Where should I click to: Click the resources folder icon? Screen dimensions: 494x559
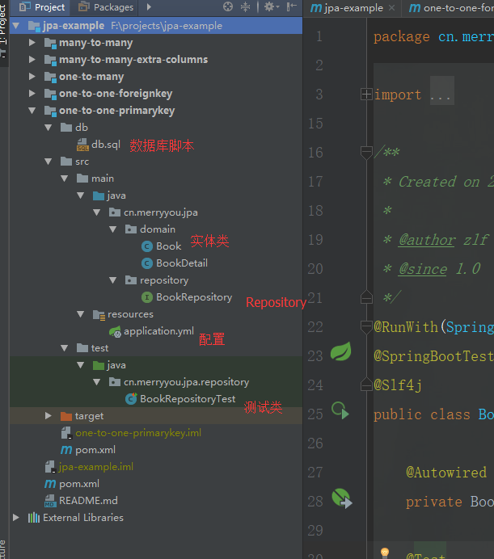coord(99,314)
